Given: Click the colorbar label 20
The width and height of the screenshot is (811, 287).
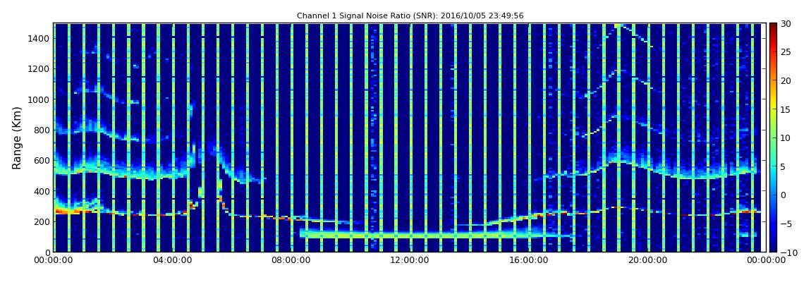Looking at the screenshot, I should pos(786,80).
